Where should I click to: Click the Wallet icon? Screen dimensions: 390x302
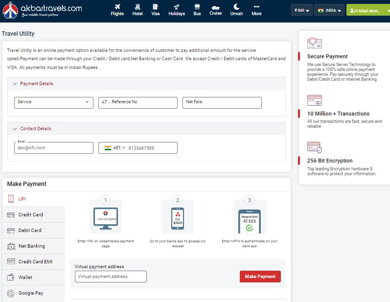point(10,277)
